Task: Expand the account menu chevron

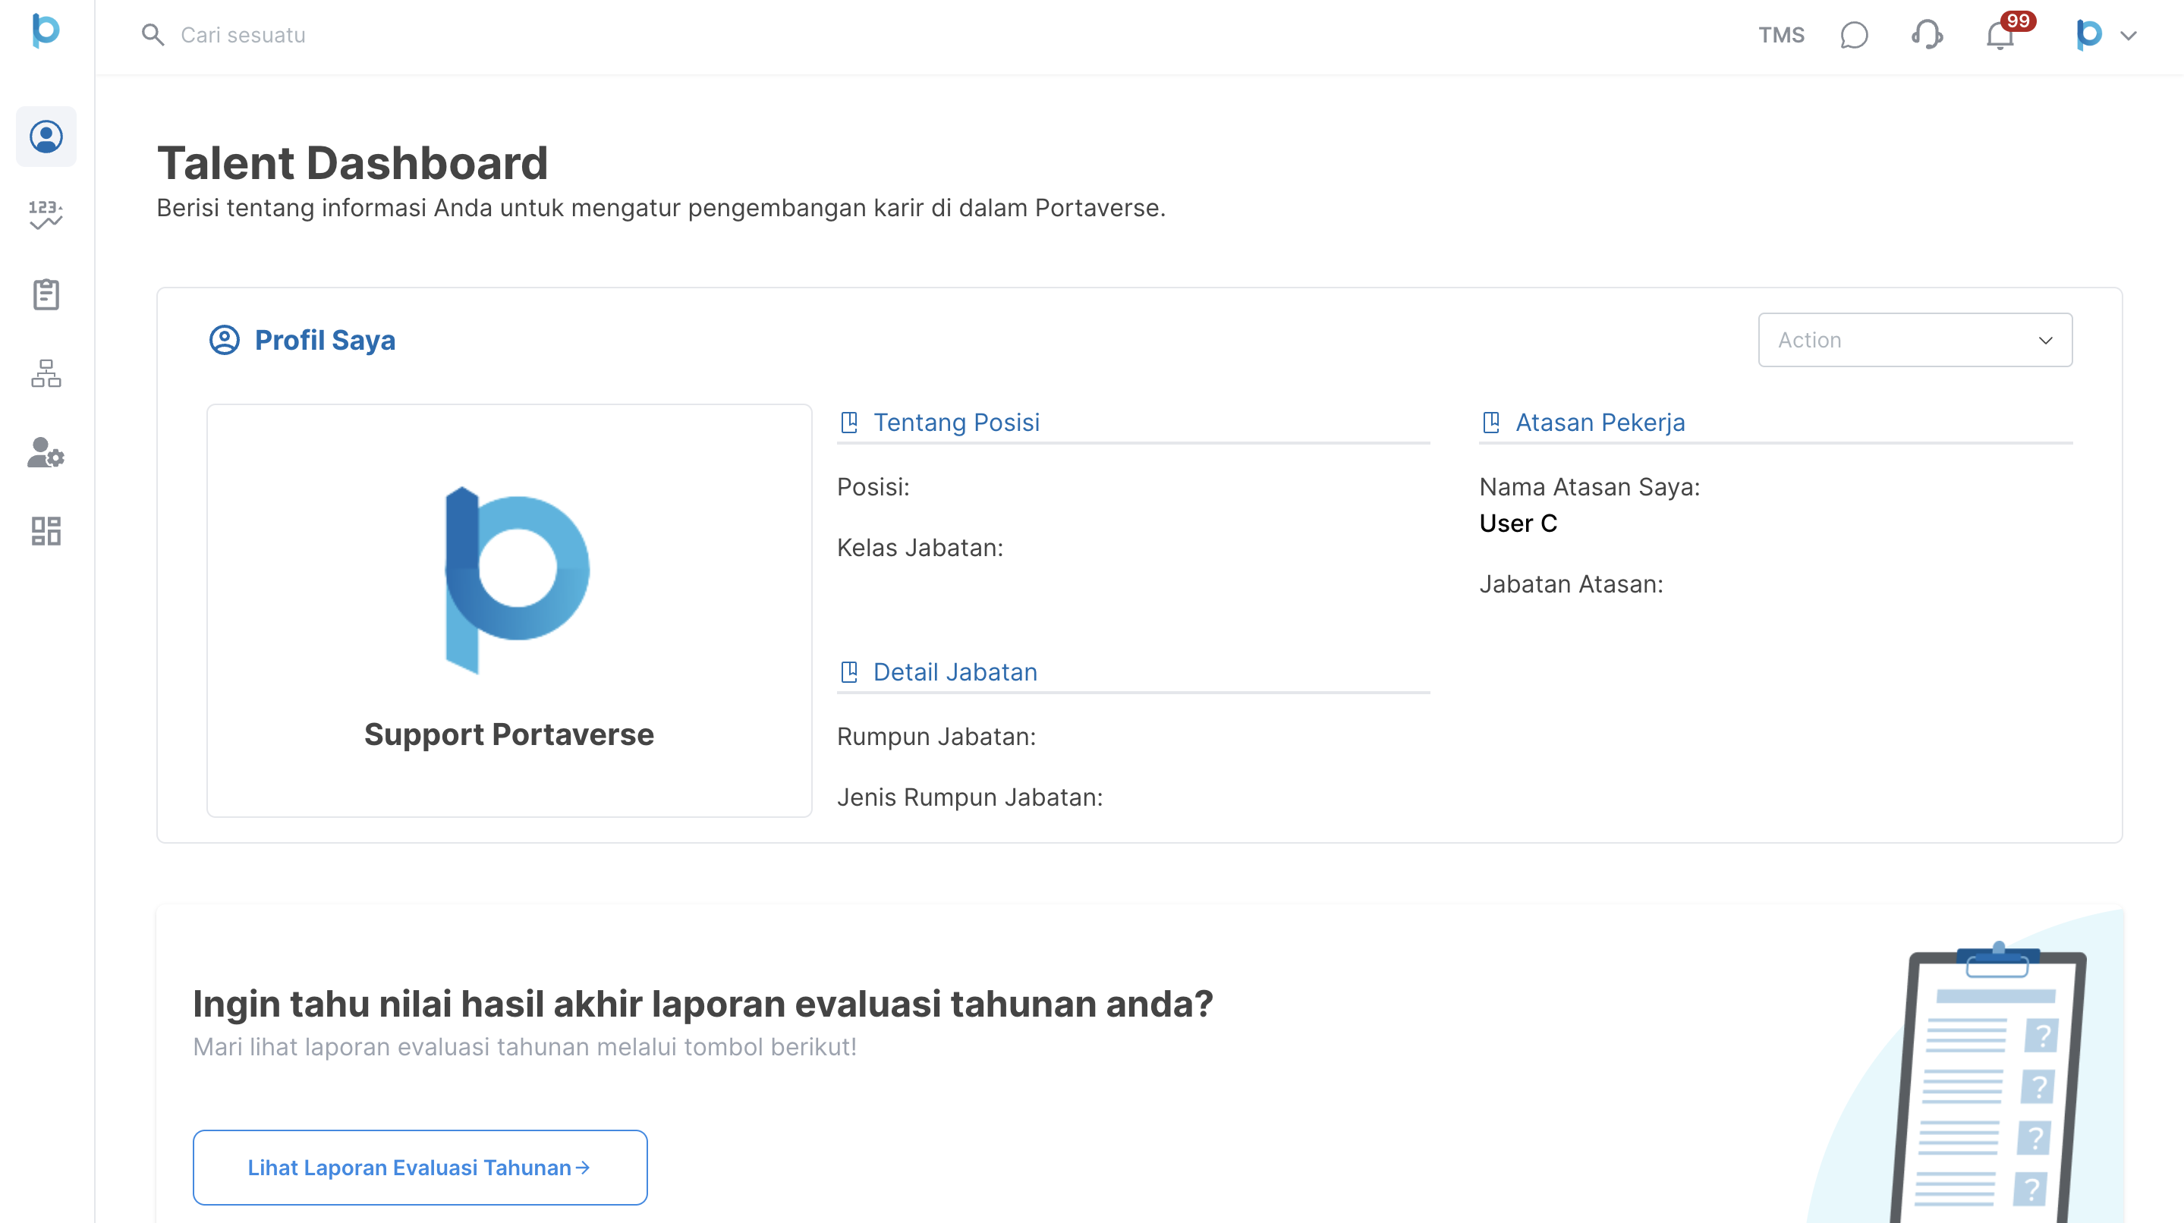Action: pos(2128,36)
